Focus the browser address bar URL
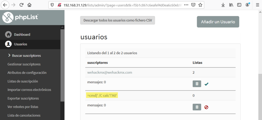262x120 pixels. point(123,5)
